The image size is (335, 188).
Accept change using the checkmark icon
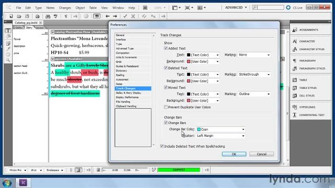[125, 16]
